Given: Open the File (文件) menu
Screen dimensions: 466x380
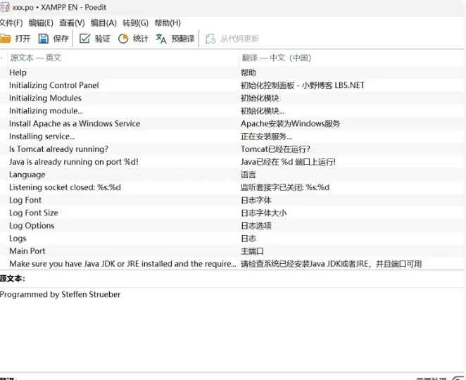Looking at the screenshot, I should tap(11, 23).
